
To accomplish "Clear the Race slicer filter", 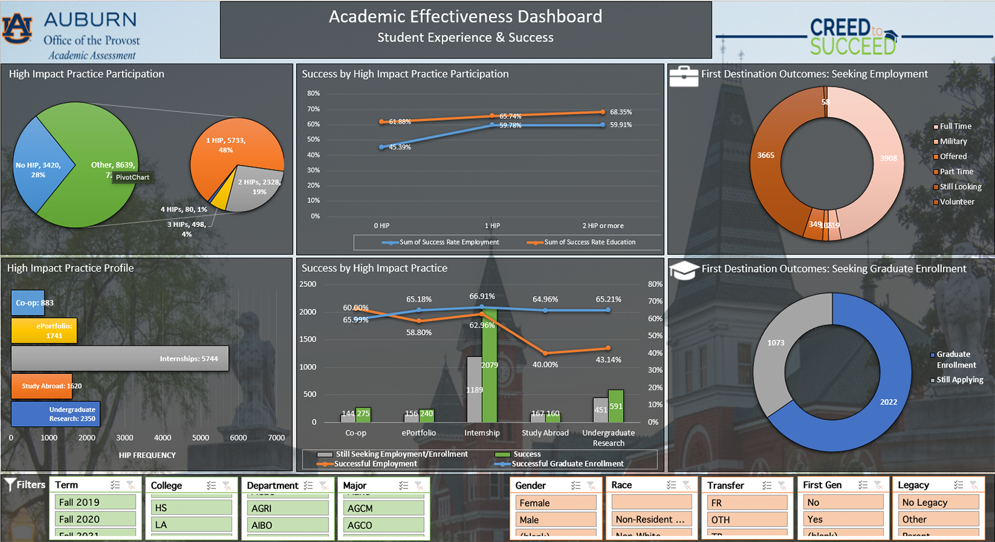I will (687, 485).
